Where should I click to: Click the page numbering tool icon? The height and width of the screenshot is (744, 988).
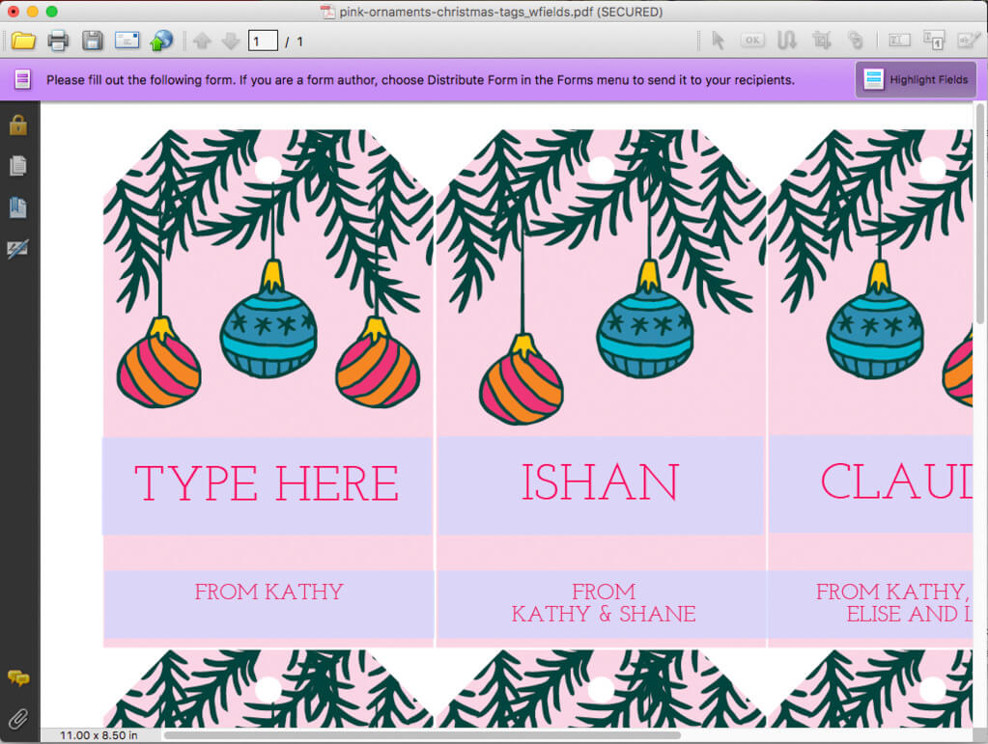[933, 41]
